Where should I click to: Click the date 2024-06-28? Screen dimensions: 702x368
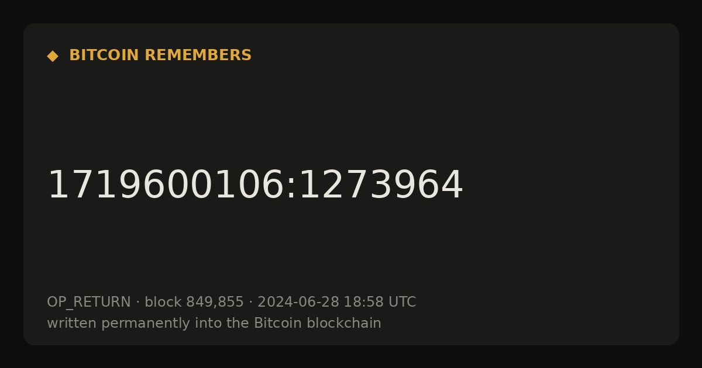coord(298,302)
